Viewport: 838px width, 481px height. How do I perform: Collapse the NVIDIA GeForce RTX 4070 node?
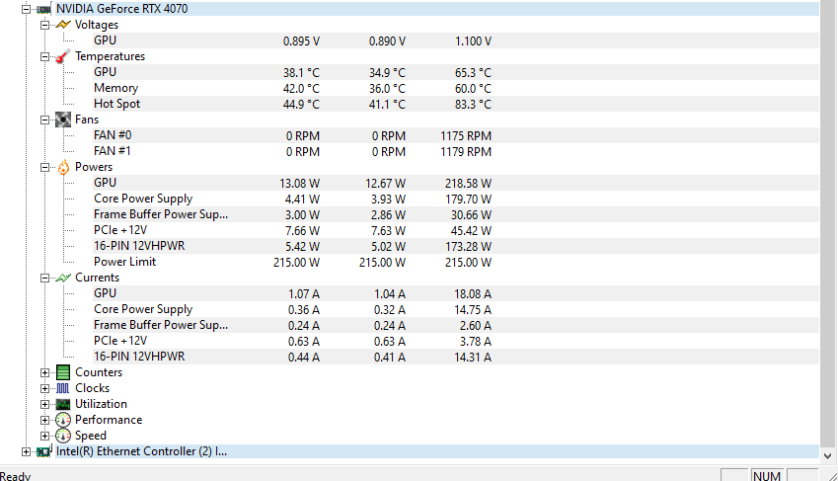[26, 9]
